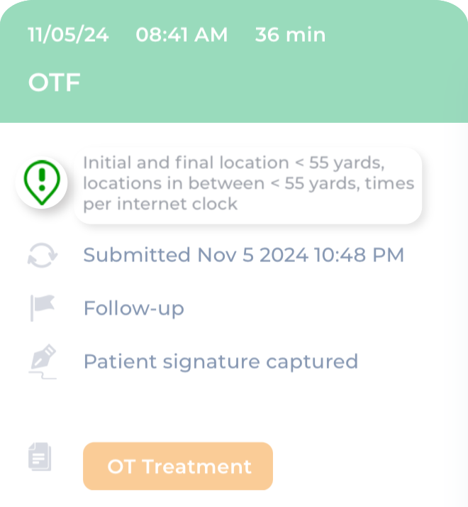Click the OTF visit title
Viewport: 468px width, 507px height.
[54, 83]
